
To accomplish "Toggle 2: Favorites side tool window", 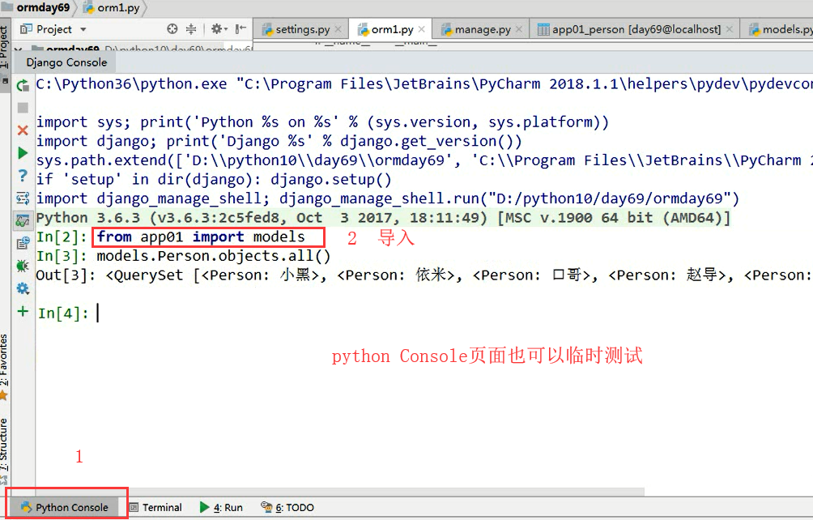I will point(4,367).
